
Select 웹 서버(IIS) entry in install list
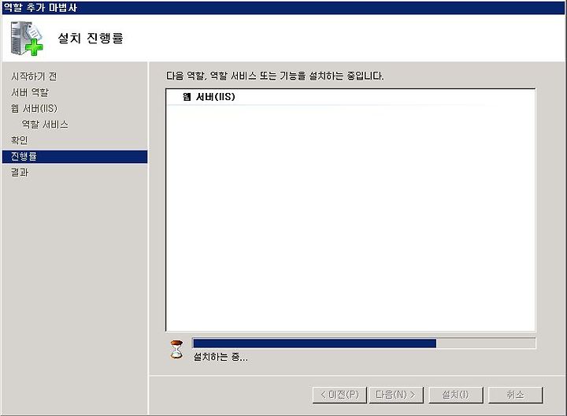[209, 97]
